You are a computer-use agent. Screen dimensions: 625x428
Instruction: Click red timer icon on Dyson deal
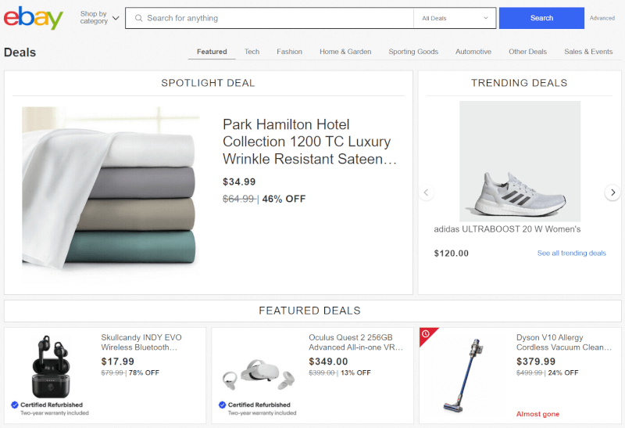427,334
